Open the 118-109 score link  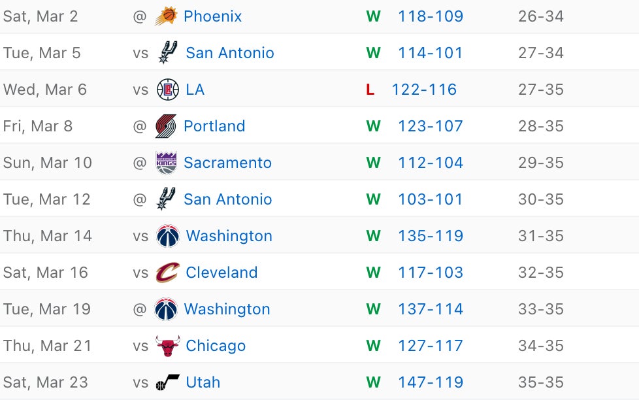click(x=431, y=16)
